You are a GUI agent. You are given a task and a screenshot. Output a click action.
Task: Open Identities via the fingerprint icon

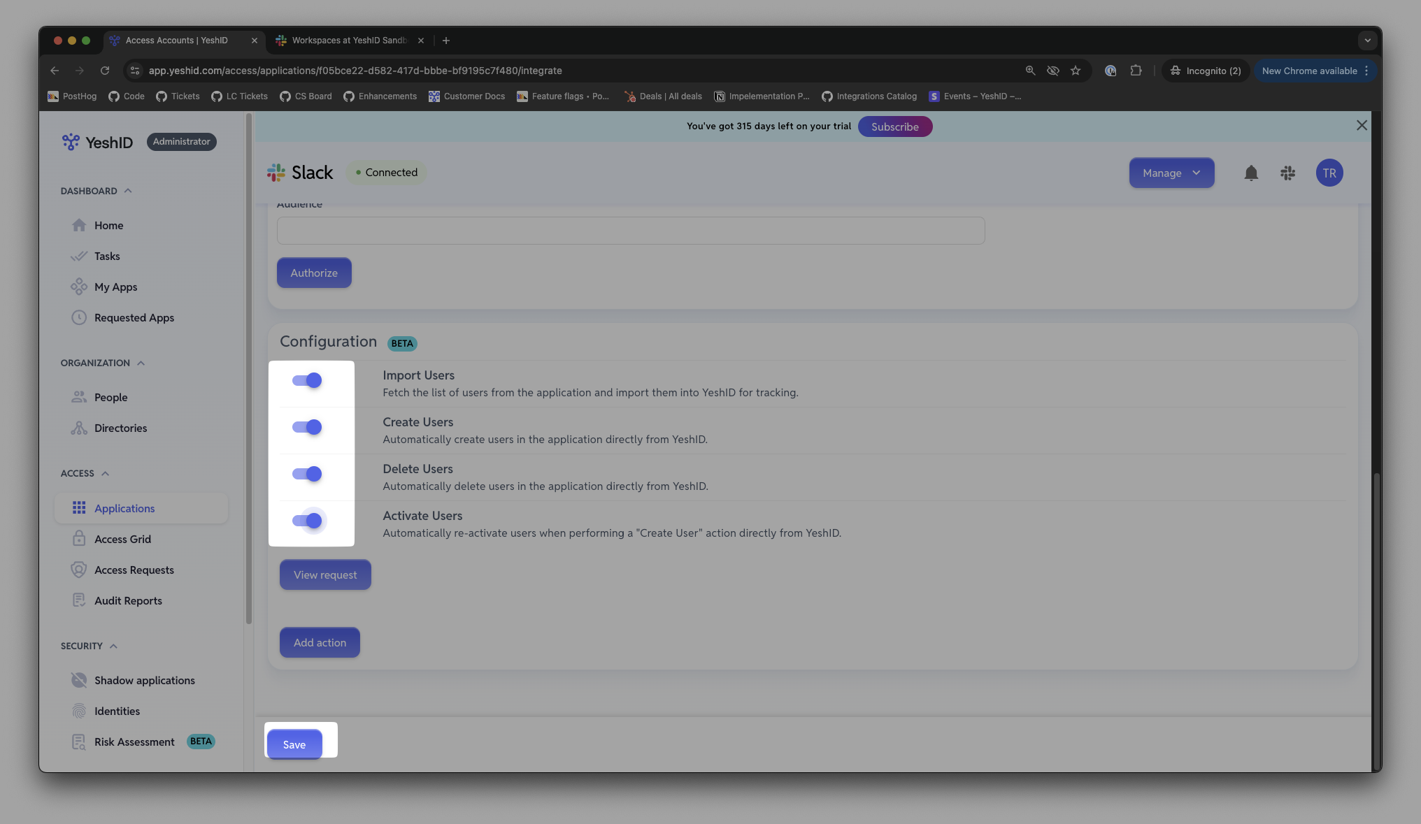[79, 711]
